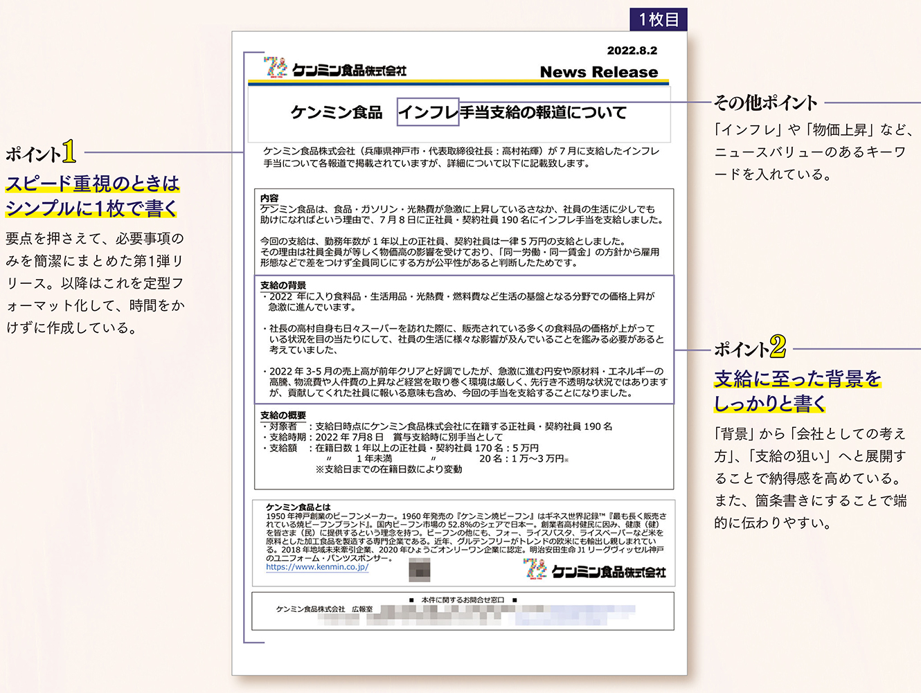Click intro sentence starting 'ケンミン食品株式会社（兵庫県神戸市'
This screenshot has height=693, width=921.
461,157
